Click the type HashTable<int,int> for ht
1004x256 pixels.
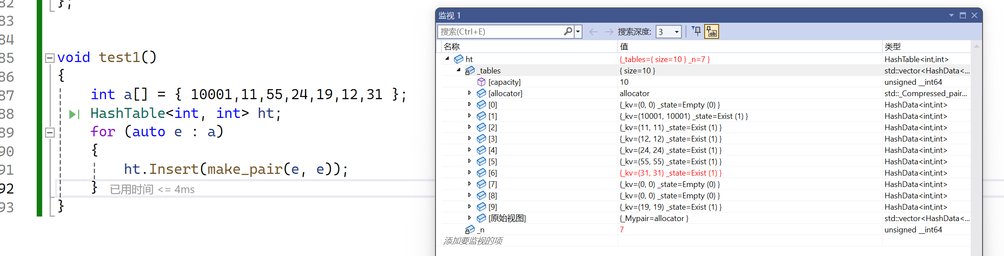coord(916,59)
